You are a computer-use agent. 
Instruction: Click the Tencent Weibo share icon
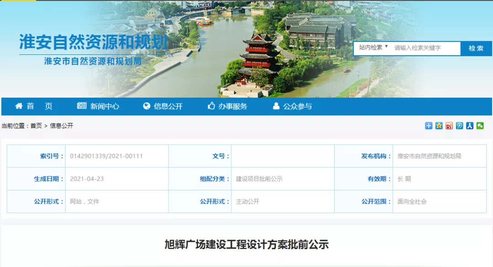pyautogui.click(x=459, y=126)
